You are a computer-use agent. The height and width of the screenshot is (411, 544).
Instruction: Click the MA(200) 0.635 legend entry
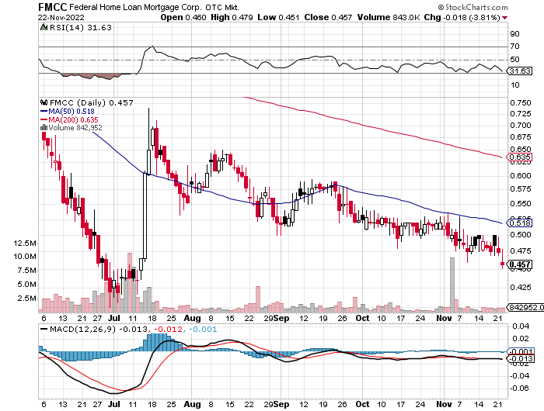point(73,119)
